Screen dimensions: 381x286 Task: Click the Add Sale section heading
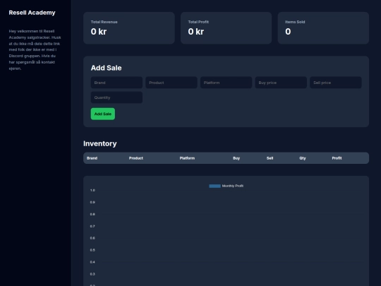[x=106, y=68]
